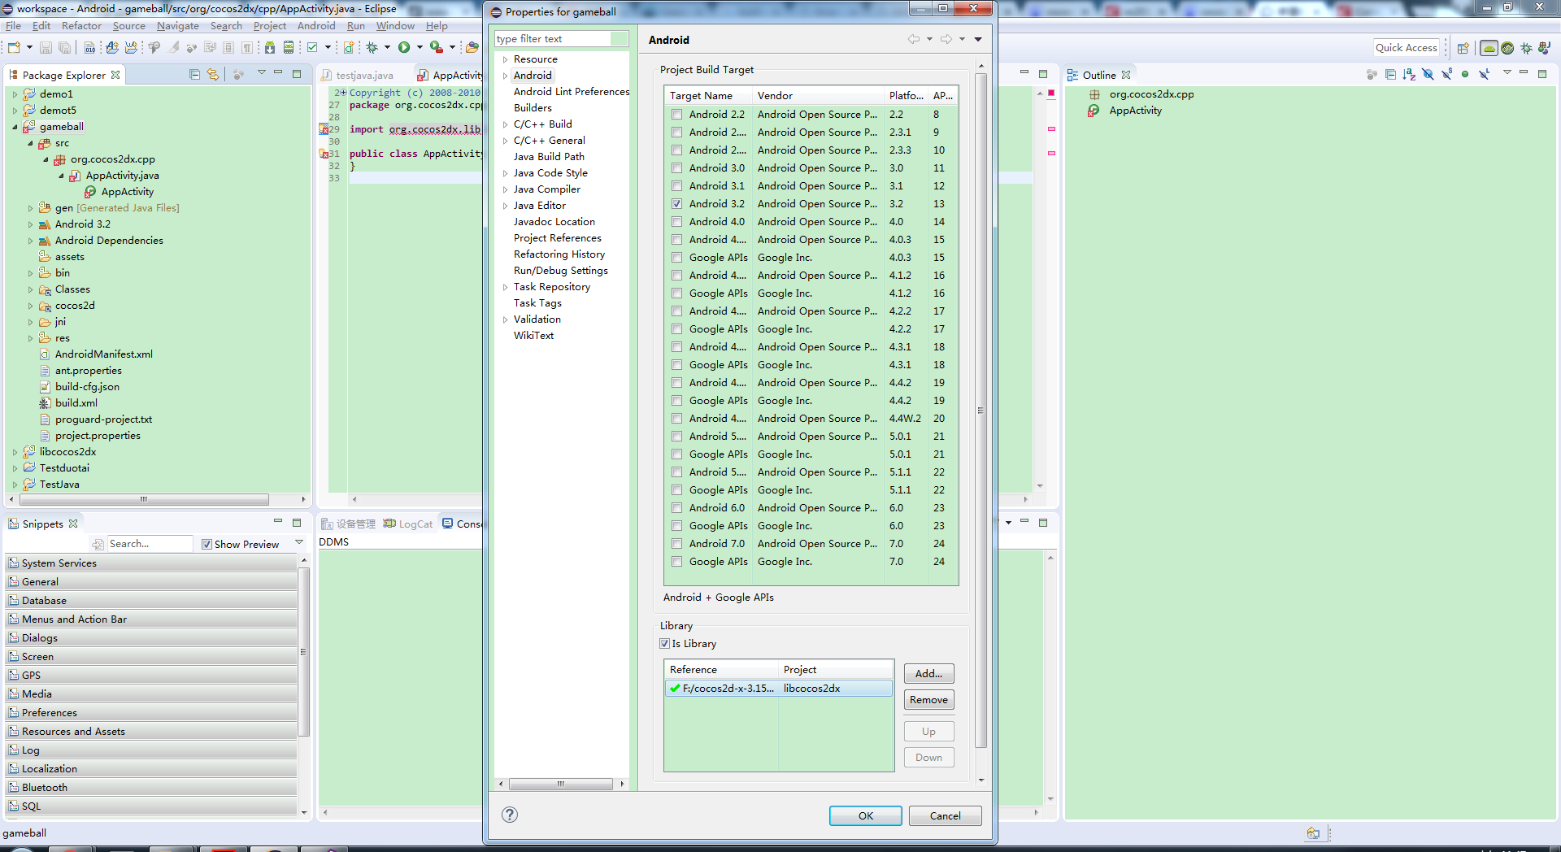The width and height of the screenshot is (1561, 852).
Task: Open the Project menu
Action: pyautogui.click(x=269, y=26)
